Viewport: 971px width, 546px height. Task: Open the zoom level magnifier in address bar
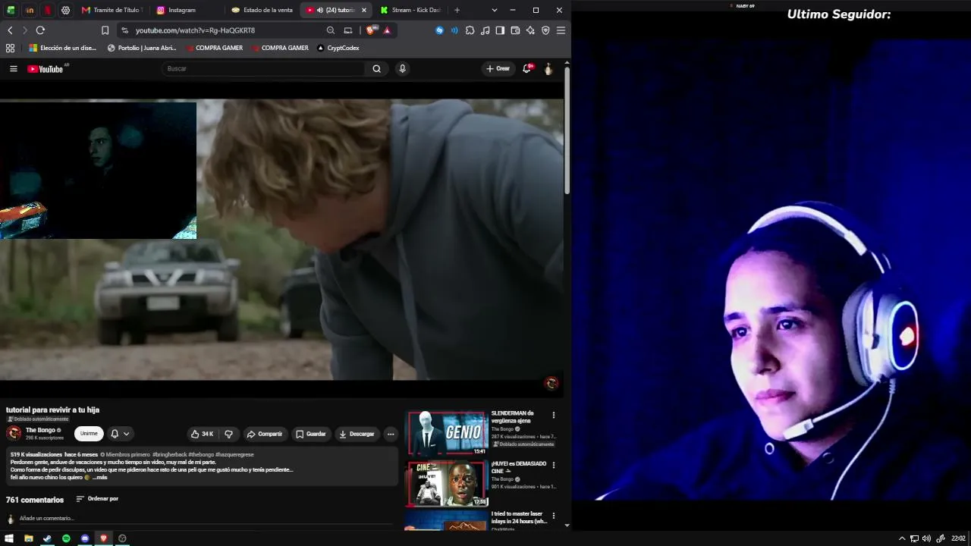coord(331,30)
